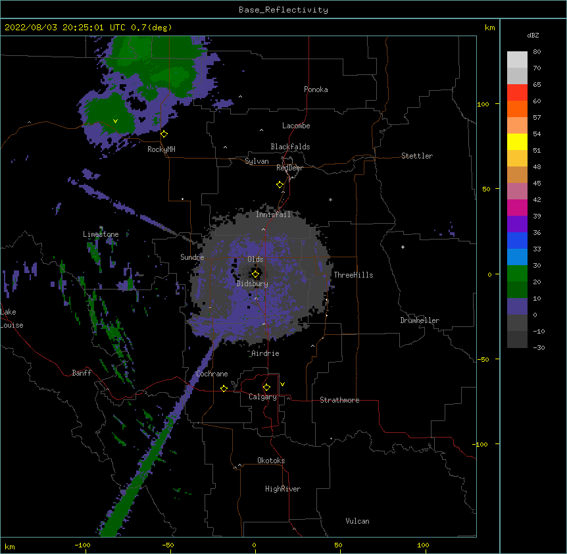The height and width of the screenshot is (554, 567).
Task: Click the RockyMH label
Action: (161, 149)
